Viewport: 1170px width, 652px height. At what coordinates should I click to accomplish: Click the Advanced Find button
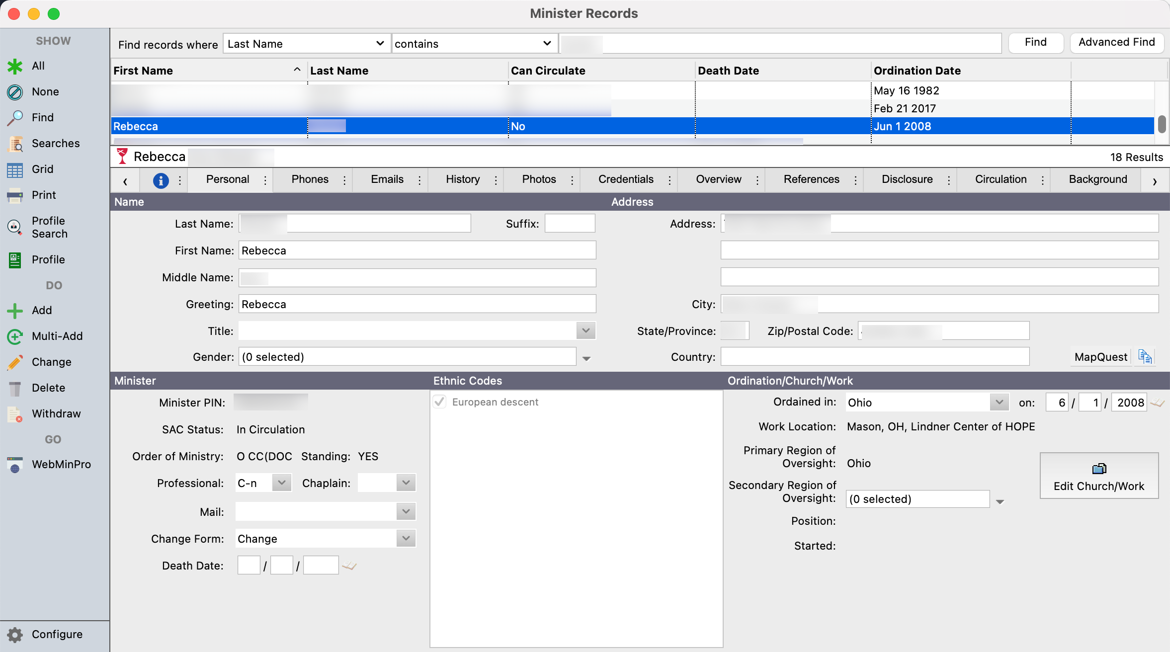1116,42
